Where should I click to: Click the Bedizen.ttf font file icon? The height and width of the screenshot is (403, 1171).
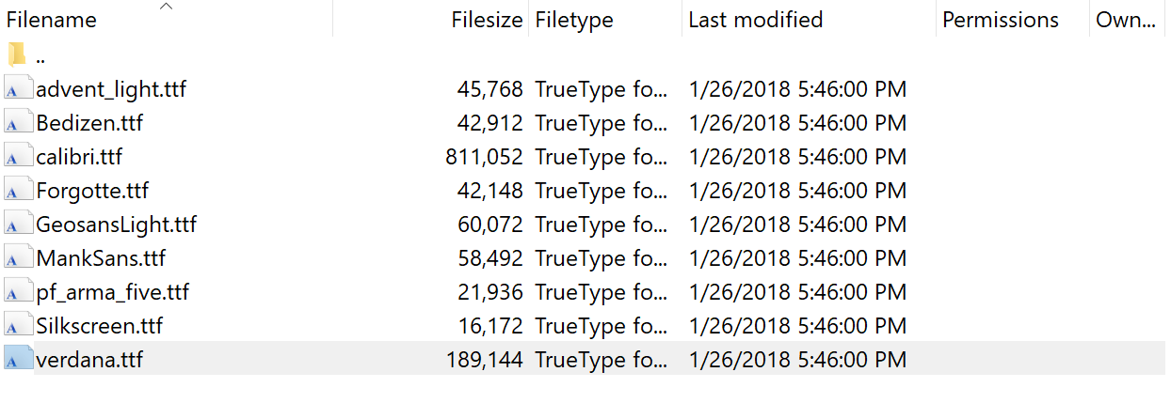click(x=17, y=124)
